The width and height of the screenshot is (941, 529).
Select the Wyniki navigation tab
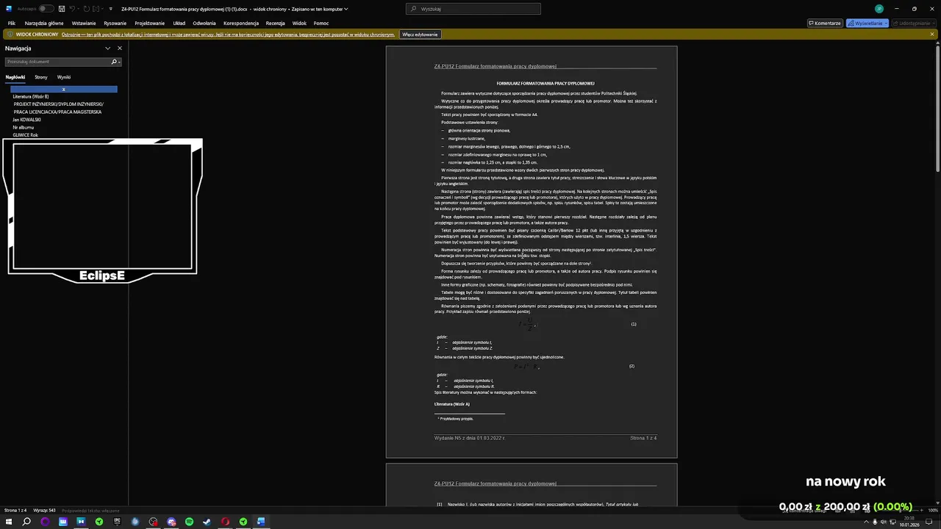pos(64,77)
